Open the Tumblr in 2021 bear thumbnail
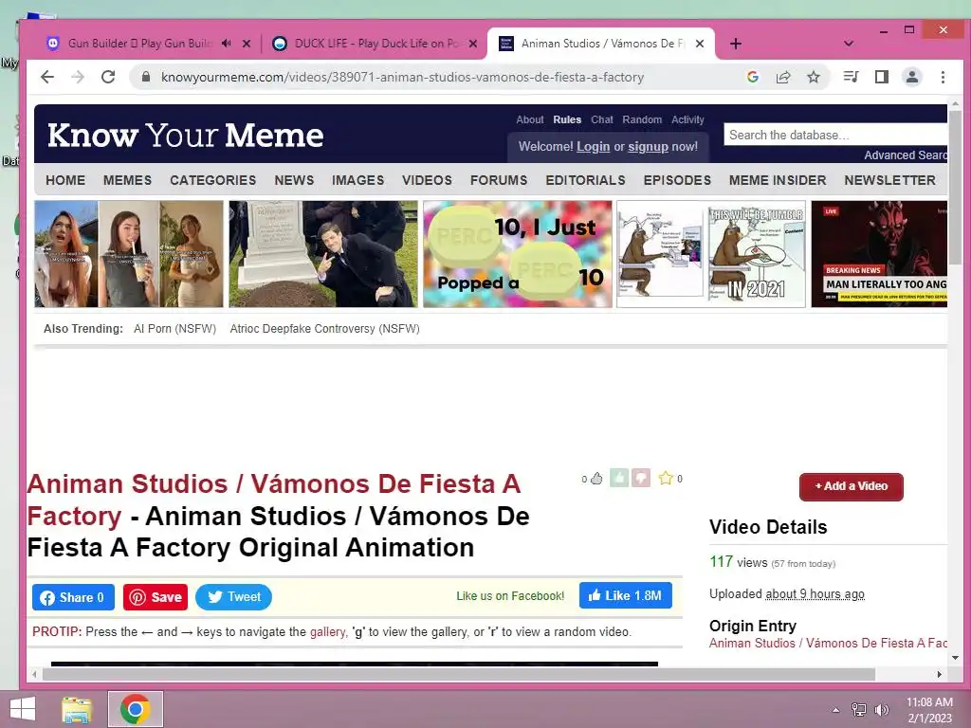The height and width of the screenshot is (728, 971). (711, 254)
